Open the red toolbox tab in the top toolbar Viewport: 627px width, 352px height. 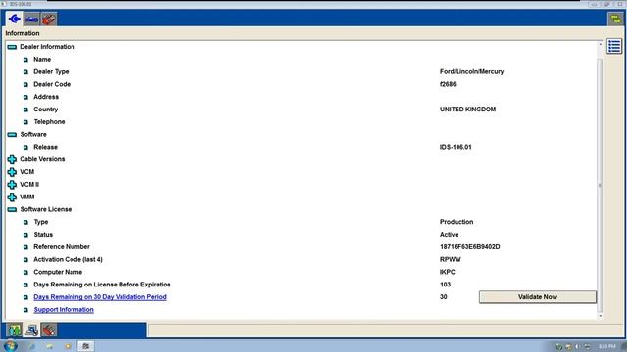pos(48,19)
